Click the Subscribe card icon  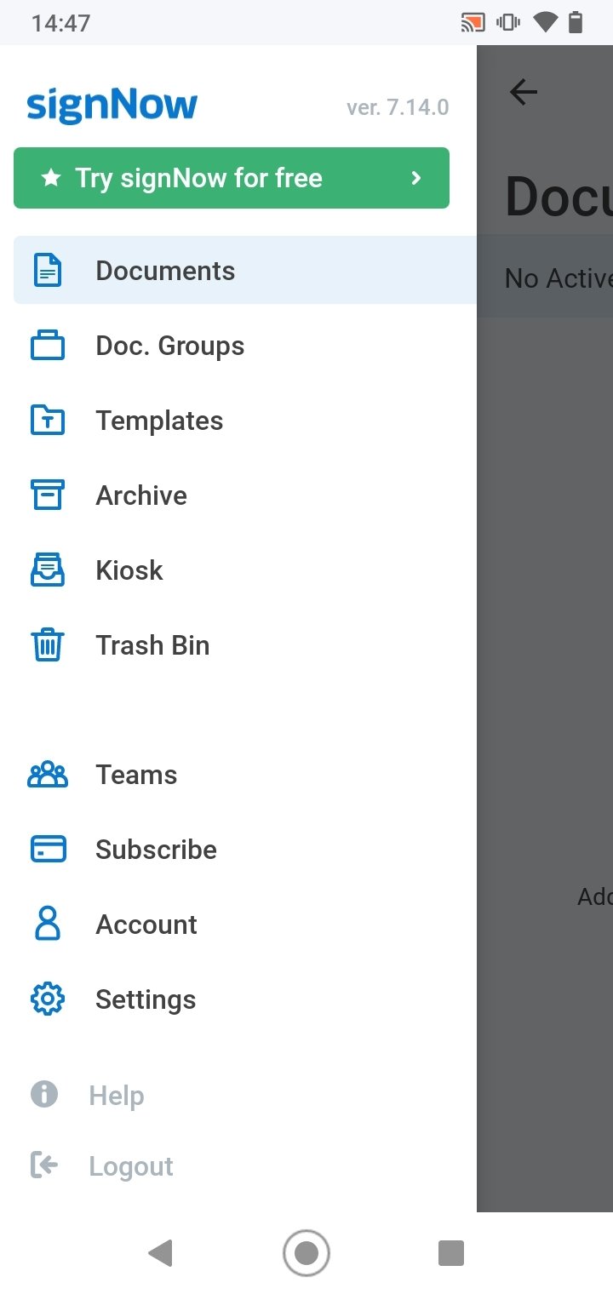(x=48, y=850)
